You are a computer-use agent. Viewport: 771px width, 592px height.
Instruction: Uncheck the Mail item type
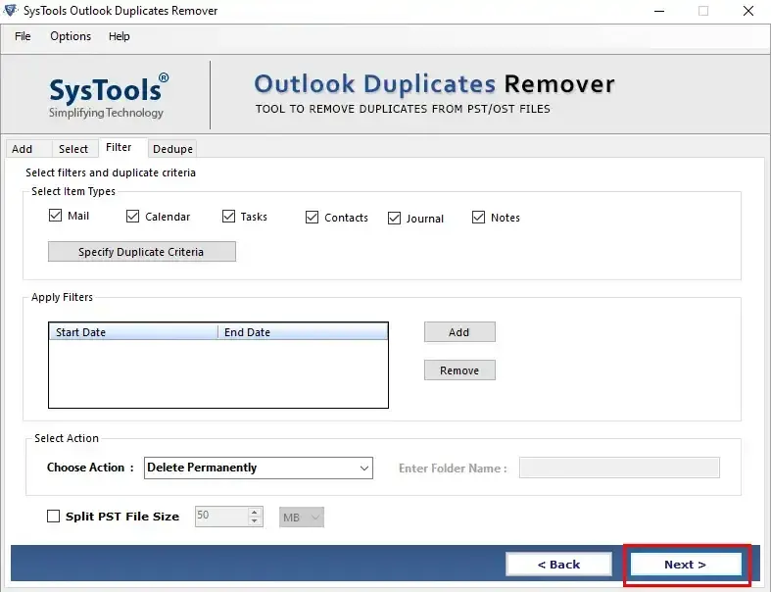55,216
